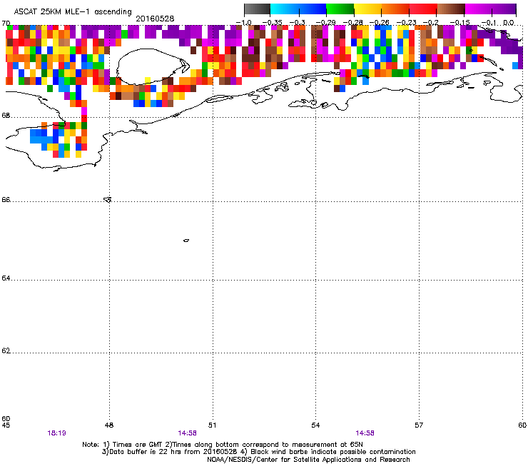Click the '14:58' time label between longitudes 54 and 57

click(x=365, y=433)
